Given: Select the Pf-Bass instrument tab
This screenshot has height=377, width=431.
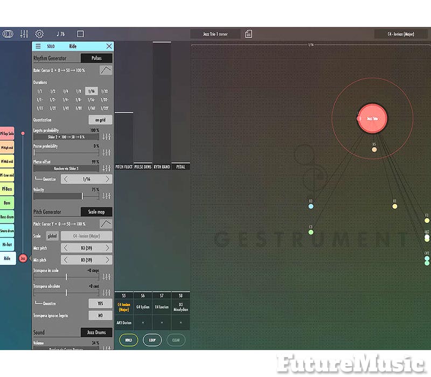Looking at the screenshot, I should coord(7,189).
